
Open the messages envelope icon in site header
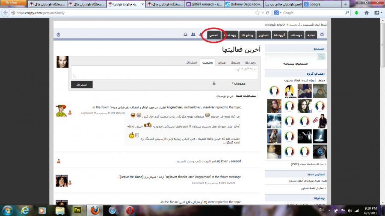coord(185,35)
